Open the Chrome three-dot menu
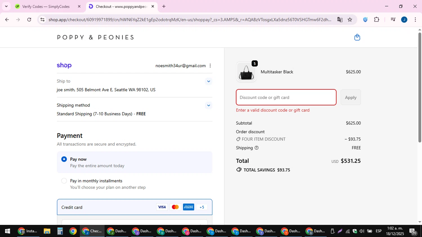The height and width of the screenshot is (237, 422). tap(415, 20)
